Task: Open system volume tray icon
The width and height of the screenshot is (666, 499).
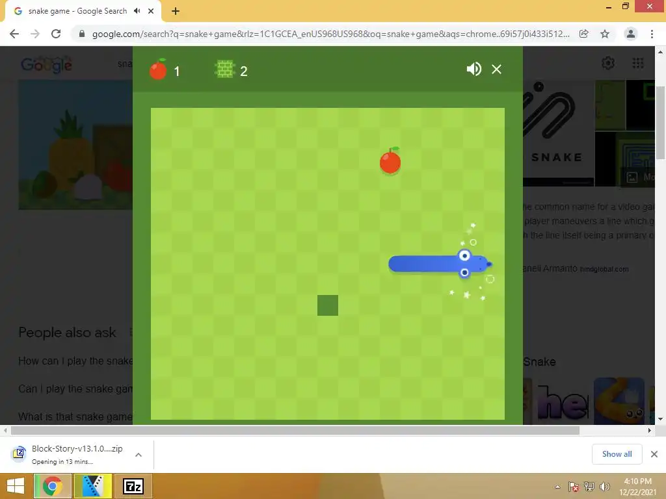Action: [604, 487]
